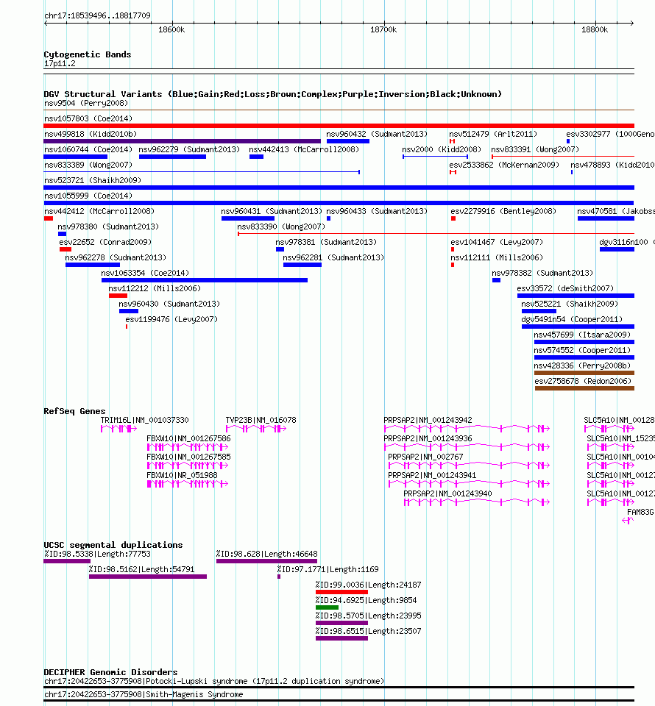The height and width of the screenshot is (706, 655).
Task: Click transcript PRPSAP2|NM_002767
Action: pos(469,465)
